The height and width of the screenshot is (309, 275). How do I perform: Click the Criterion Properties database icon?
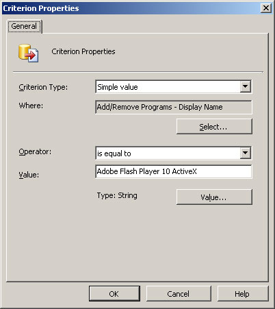point(29,53)
